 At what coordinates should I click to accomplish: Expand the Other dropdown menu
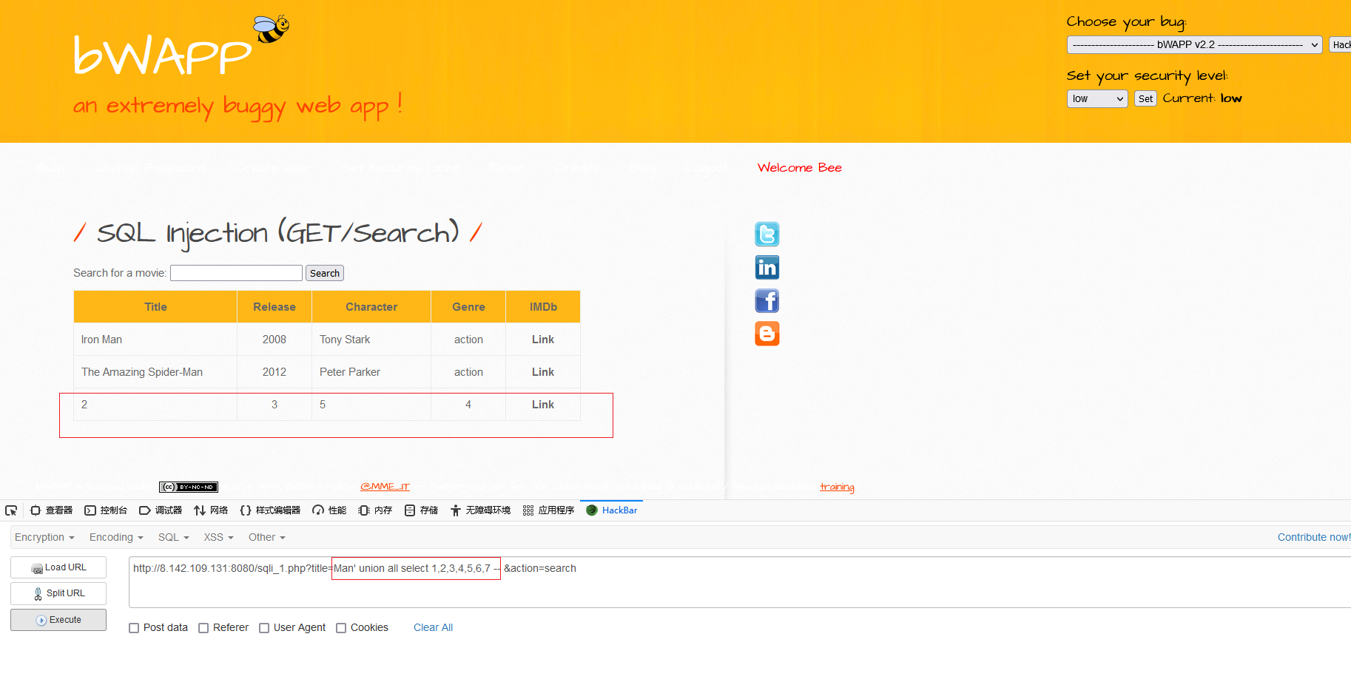tap(267, 537)
